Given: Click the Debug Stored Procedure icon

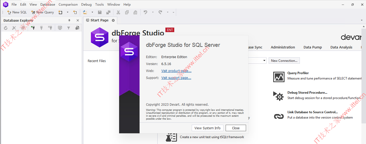Looking at the screenshot, I should click(x=279, y=96).
